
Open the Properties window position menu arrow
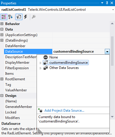point(102,3)
